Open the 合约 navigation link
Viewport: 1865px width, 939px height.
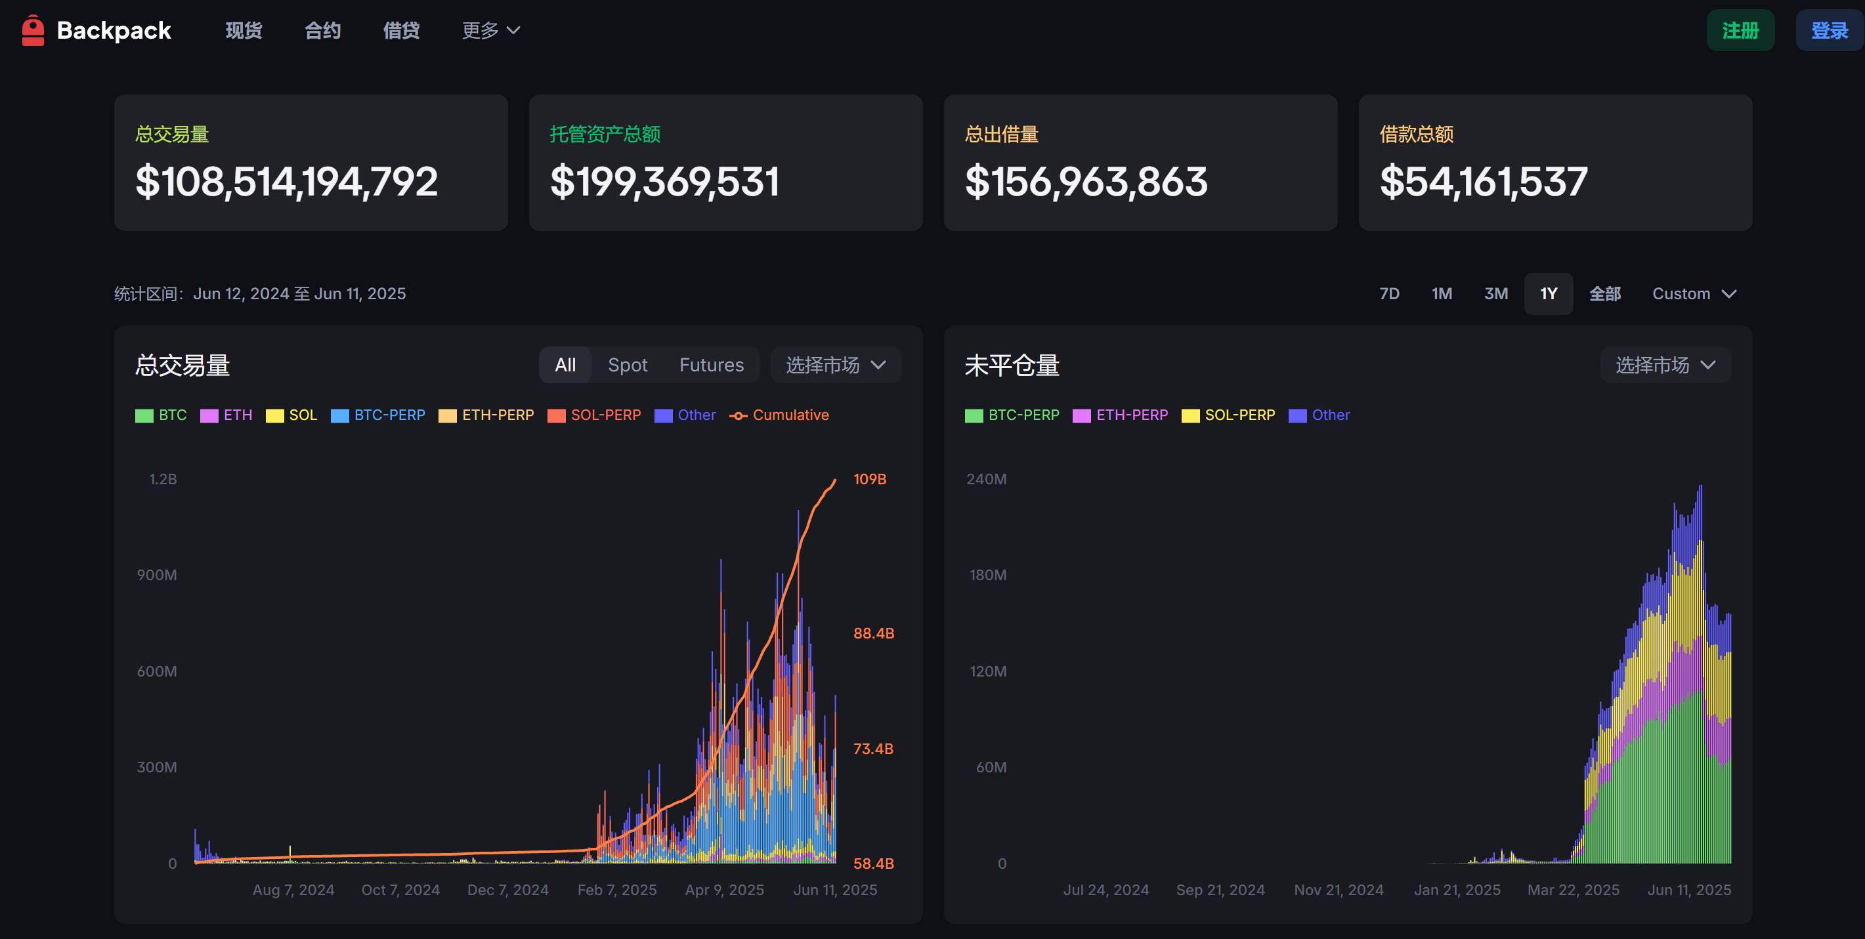click(x=322, y=30)
